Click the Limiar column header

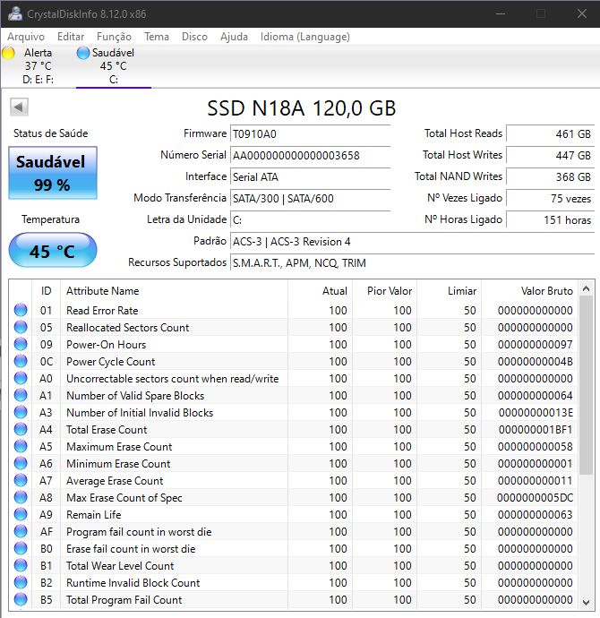coord(450,291)
